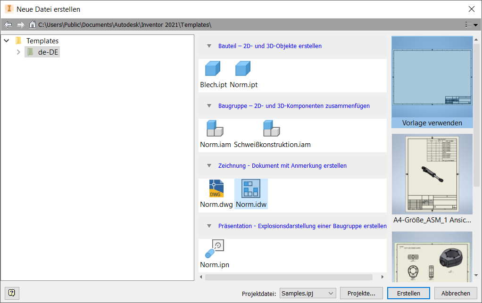The height and width of the screenshot is (303, 482).
Task: Select the Vorlage verwenden thumbnail
Action: [x=432, y=82]
